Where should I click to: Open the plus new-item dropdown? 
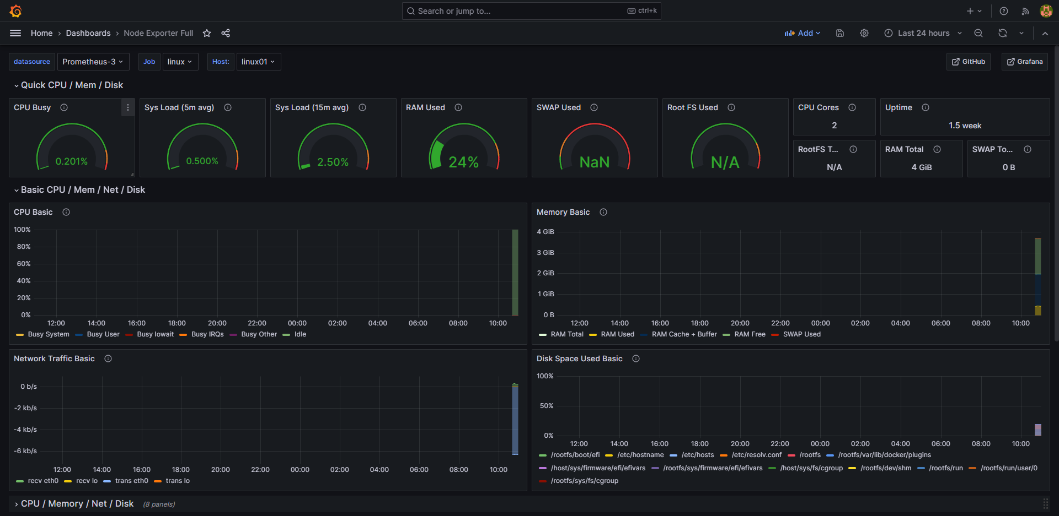click(974, 11)
